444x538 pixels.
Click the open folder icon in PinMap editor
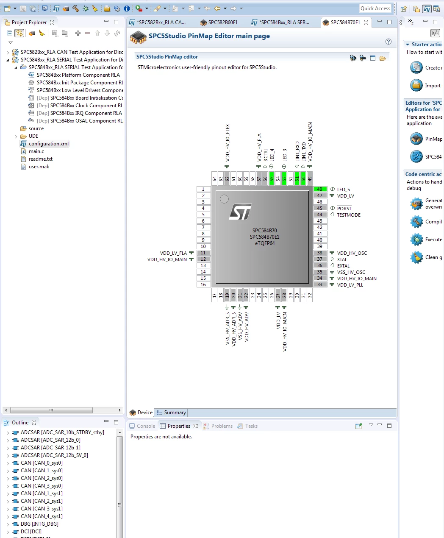click(383, 58)
